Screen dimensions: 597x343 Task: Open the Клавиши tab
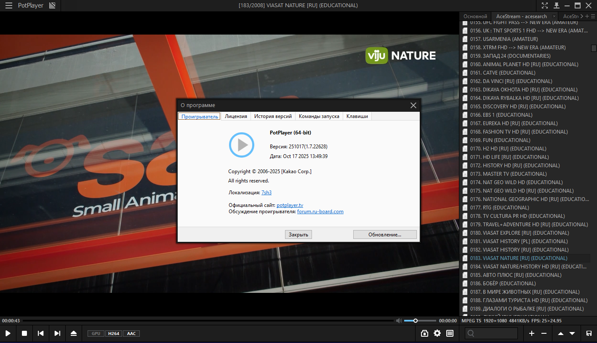357,116
